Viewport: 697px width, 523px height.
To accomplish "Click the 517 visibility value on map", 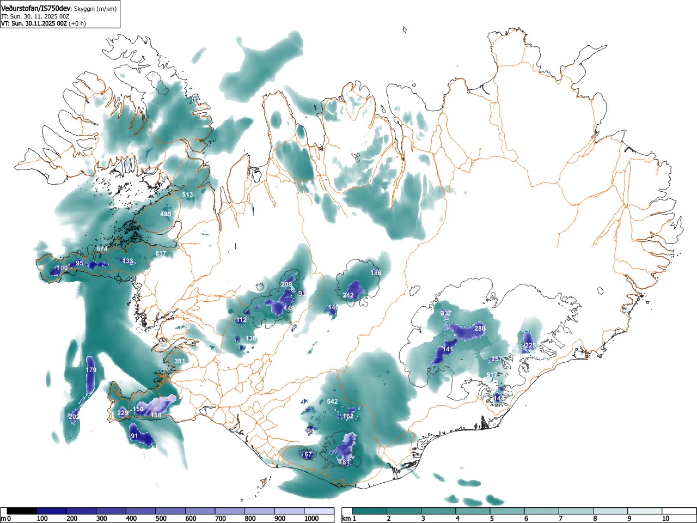I will (x=493, y=375).
